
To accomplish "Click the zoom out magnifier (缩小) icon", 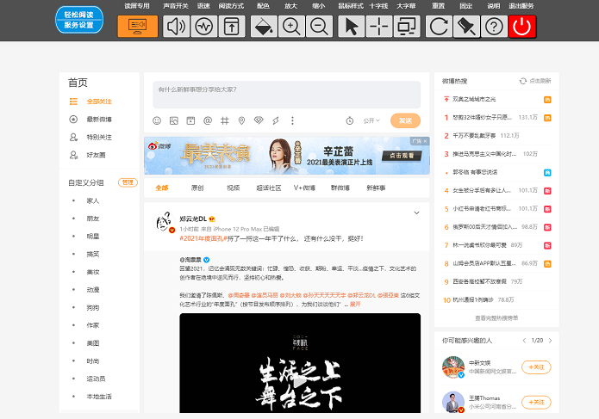I will (319, 27).
